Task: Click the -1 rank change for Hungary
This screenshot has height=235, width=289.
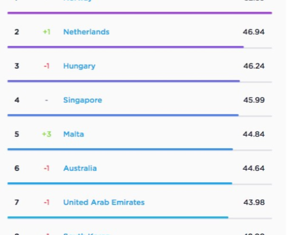Action: [46, 66]
